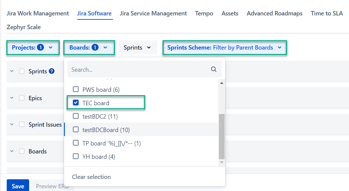Collapse the Boards filter dropdown

click(89, 48)
